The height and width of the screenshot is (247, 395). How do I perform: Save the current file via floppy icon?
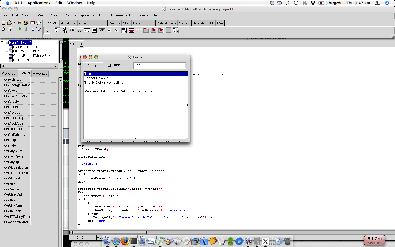pos(19,23)
